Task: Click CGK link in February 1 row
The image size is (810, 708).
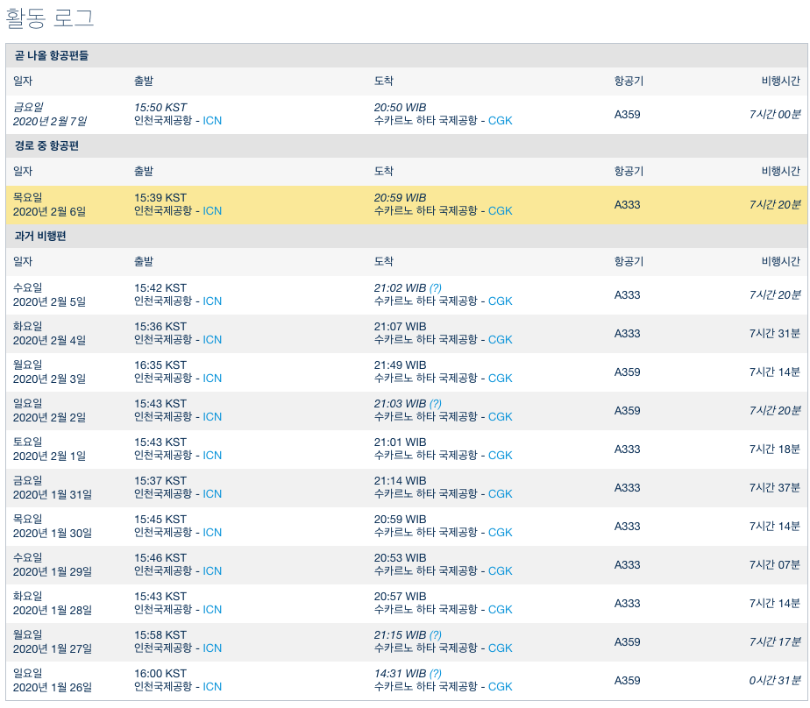Action: tap(500, 456)
